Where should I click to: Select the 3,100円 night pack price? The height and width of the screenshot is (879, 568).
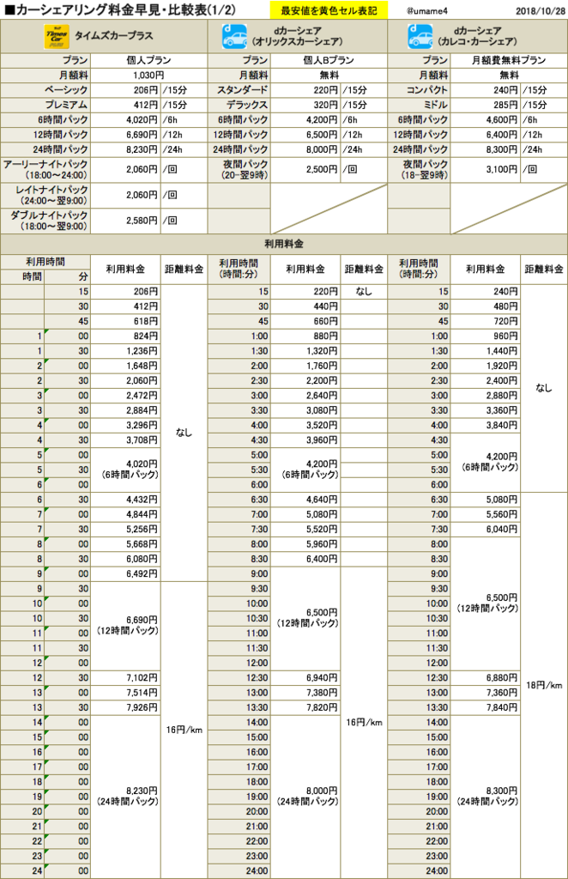[x=485, y=170]
